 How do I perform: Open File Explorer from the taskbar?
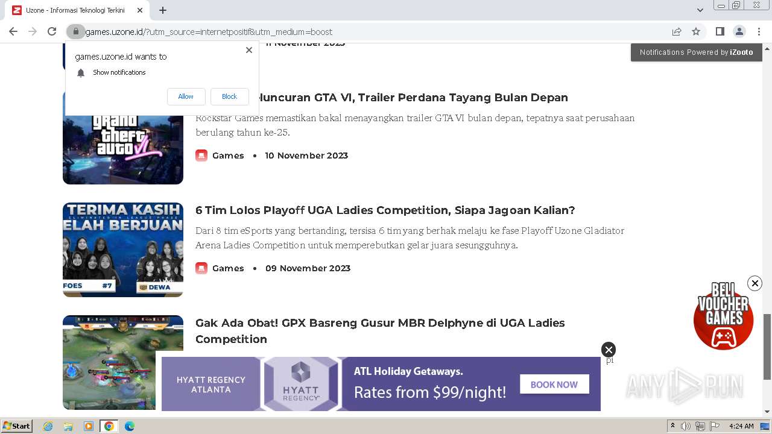pyautogui.click(x=68, y=426)
